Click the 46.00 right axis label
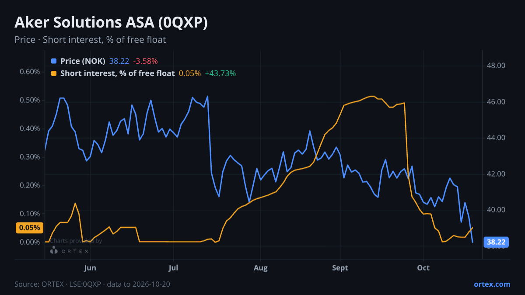The image size is (525, 295). click(x=496, y=102)
